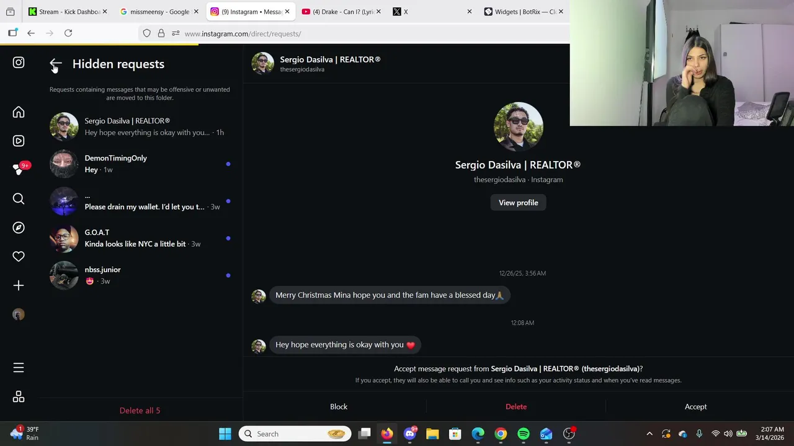The image size is (794, 446).
Task: Open volume control in system tray
Action: (728, 434)
